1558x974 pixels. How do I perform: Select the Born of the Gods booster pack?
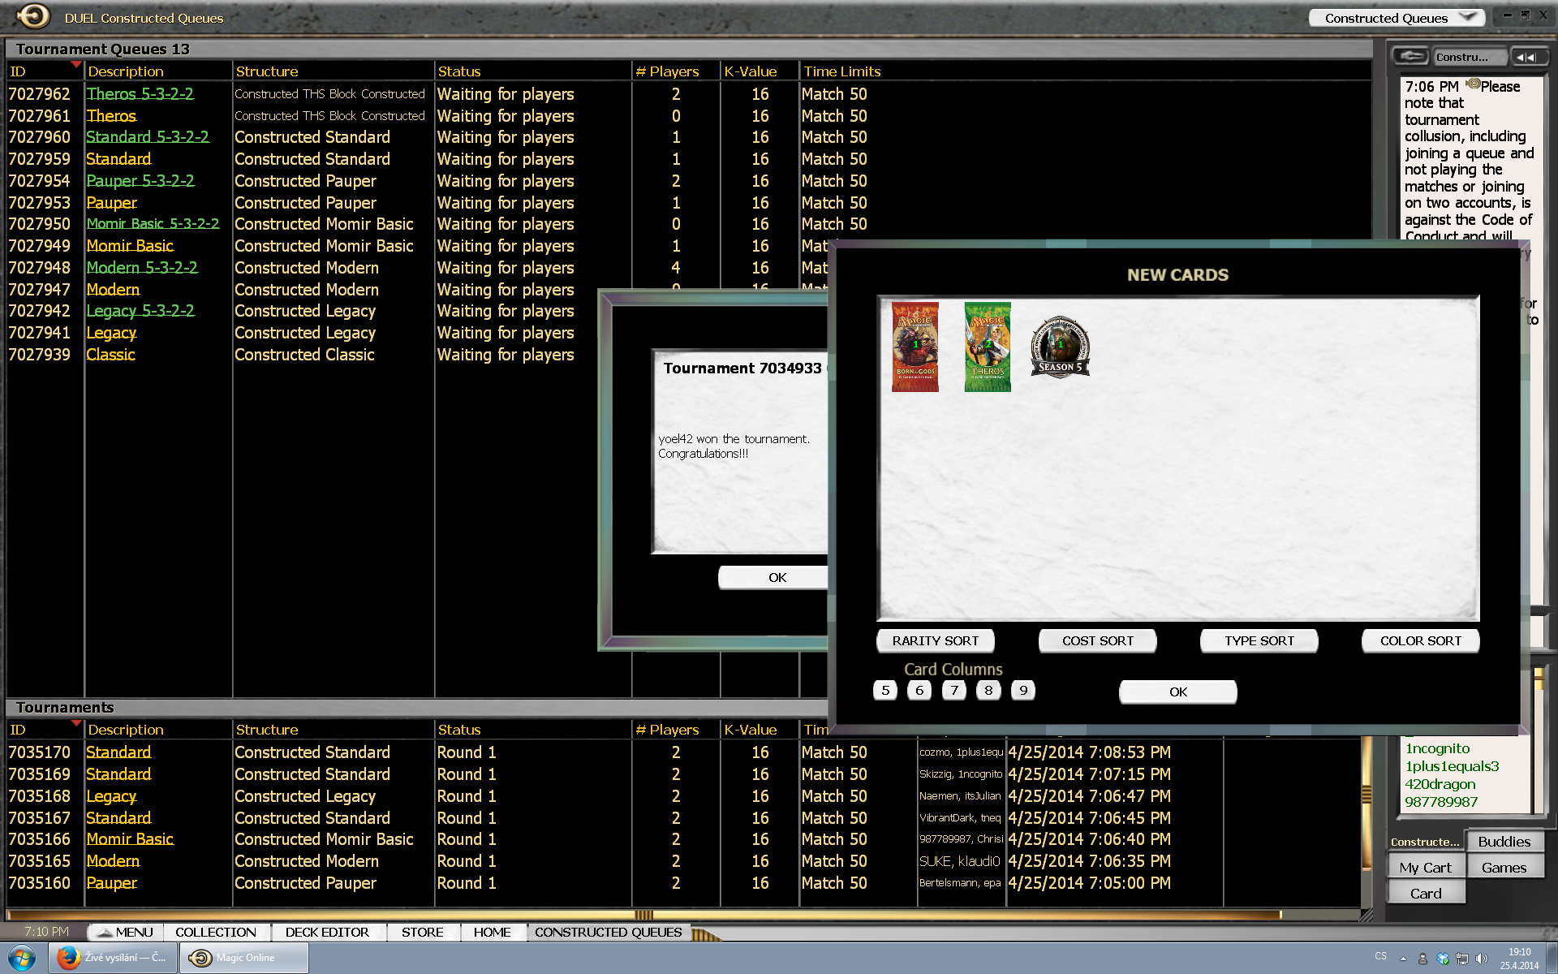915,347
